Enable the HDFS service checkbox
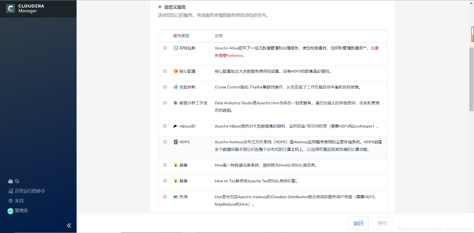 [x=165, y=142]
